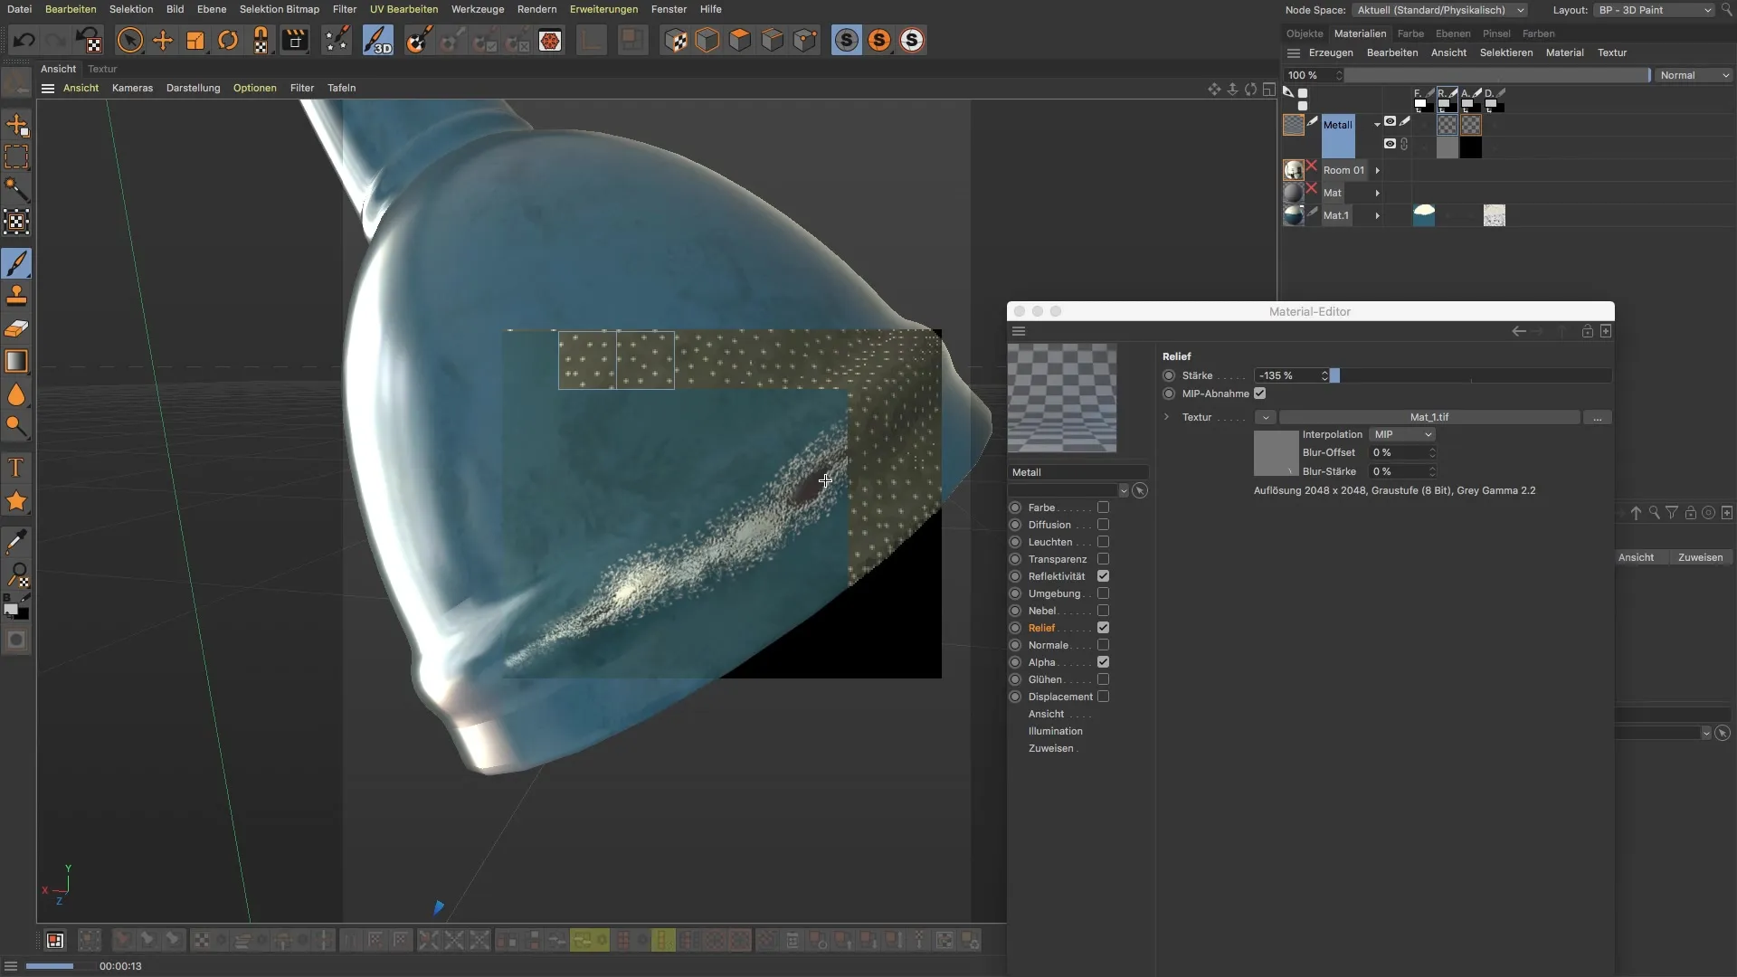Click the search magnifier at top right

point(1726,10)
